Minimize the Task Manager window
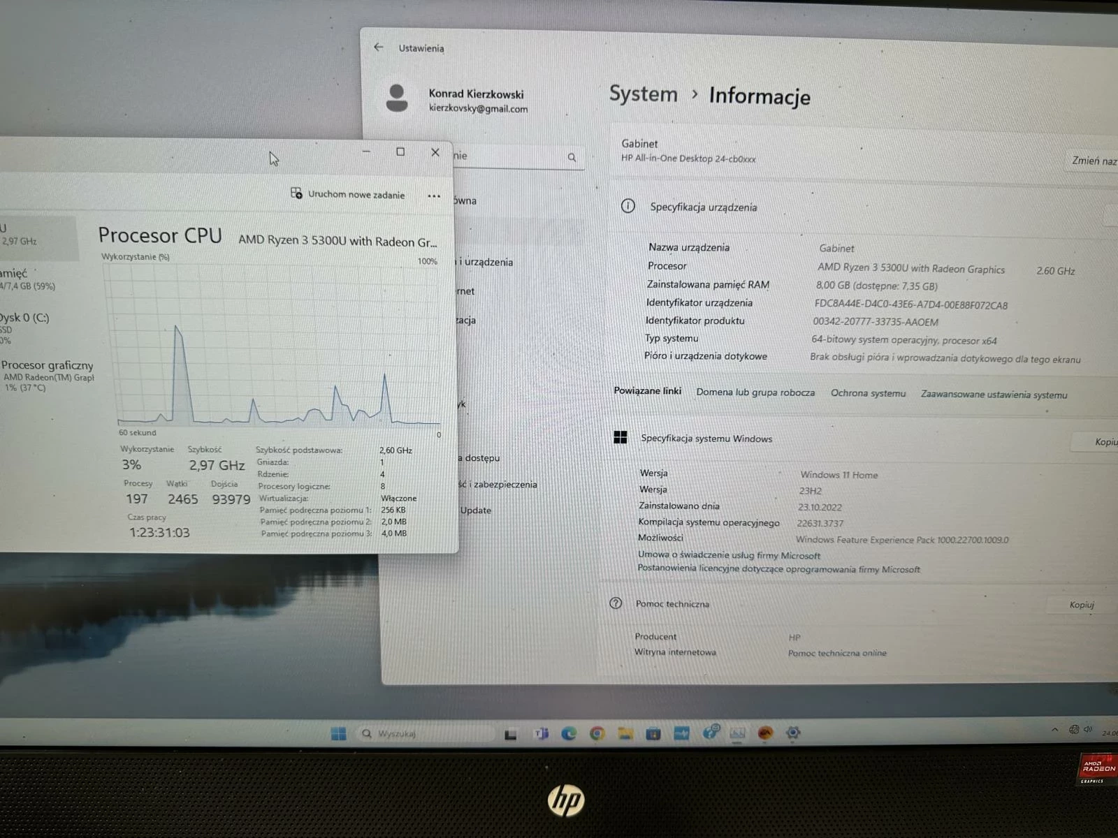 coord(366,152)
